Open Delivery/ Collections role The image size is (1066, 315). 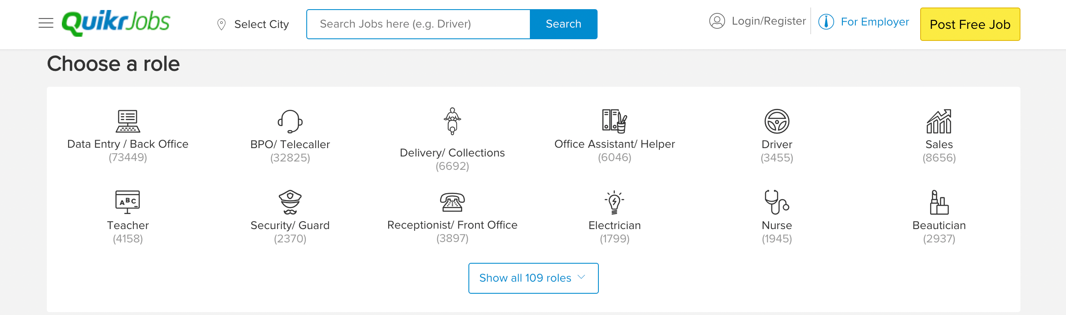coord(452,153)
